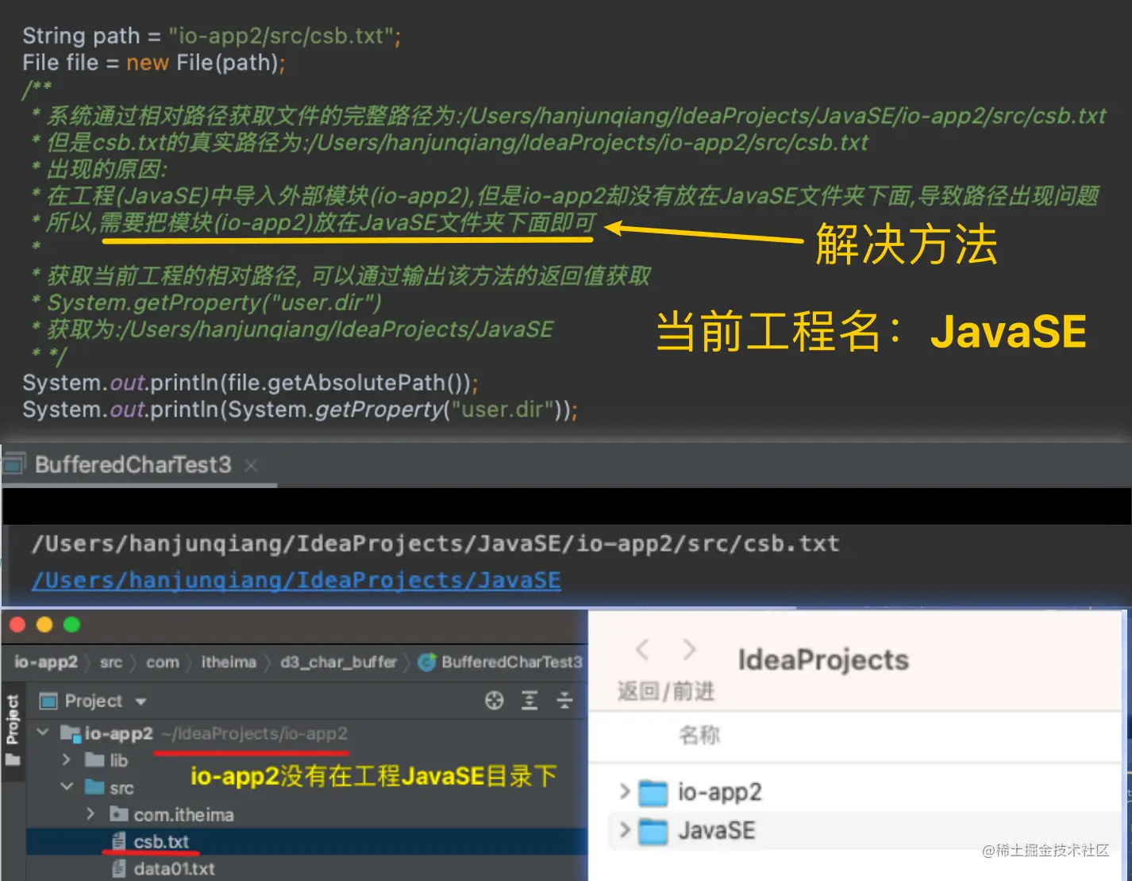Click the user.dir println code line

click(300, 410)
